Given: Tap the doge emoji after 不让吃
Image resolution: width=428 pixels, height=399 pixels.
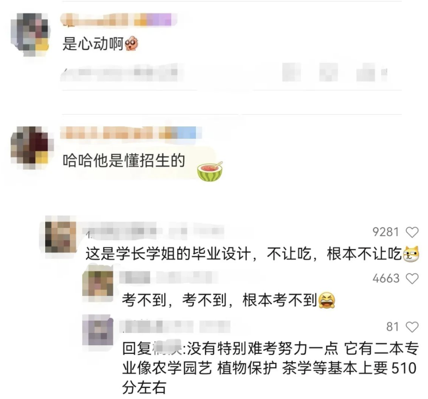Looking at the screenshot, I should [411, 254].
